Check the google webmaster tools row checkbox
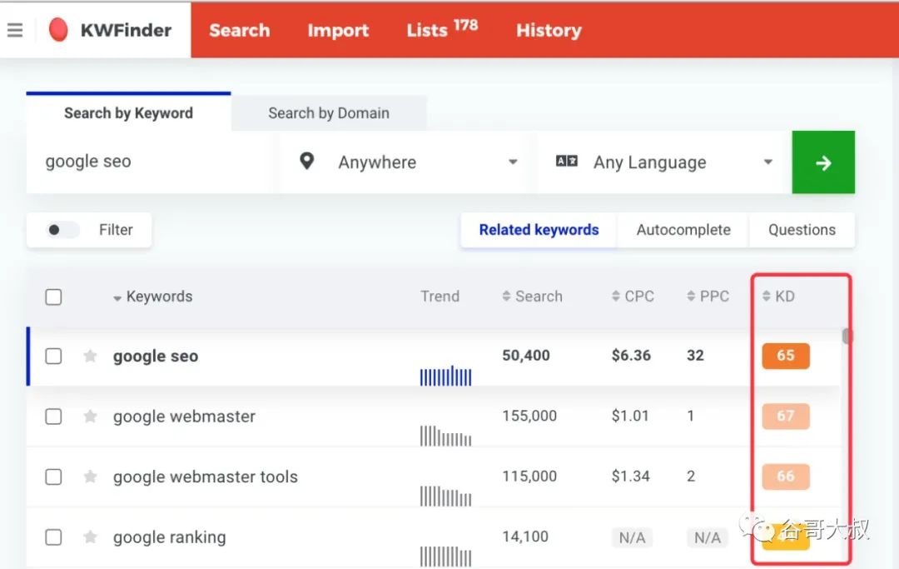899x569 pixels. pos(53,477)
